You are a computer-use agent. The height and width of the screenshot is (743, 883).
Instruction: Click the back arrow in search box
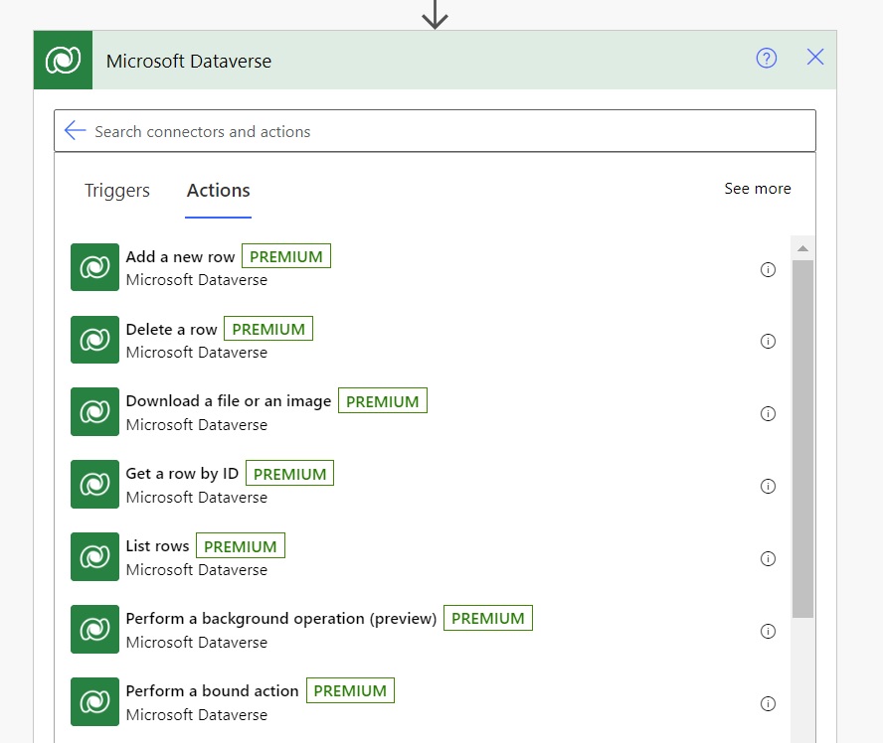pyautogui.click(x=75, y=130)
